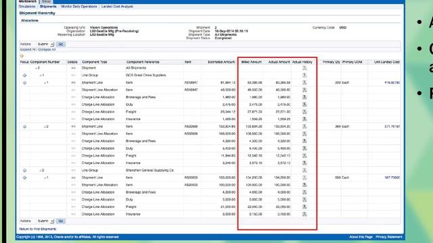Open Actual History for Duty row 2,475.00

[304, 105]
